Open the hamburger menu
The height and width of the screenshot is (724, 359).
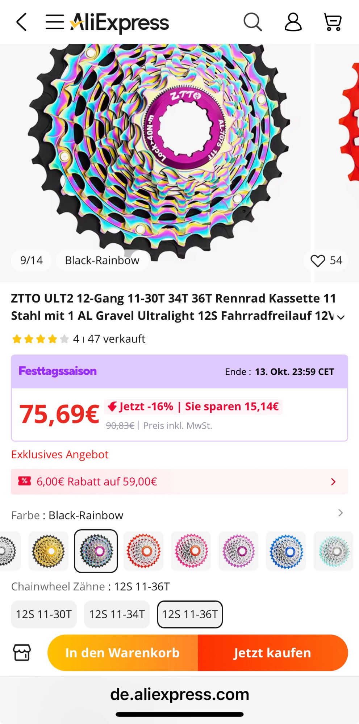pos(55,22)
